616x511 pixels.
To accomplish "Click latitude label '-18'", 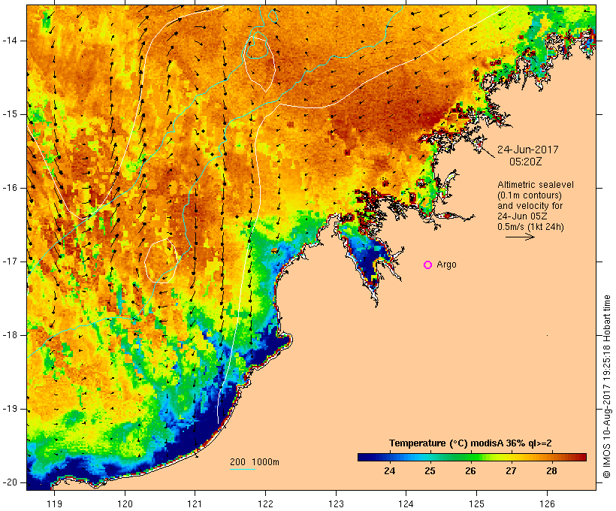I will click(x=10, y=335).
